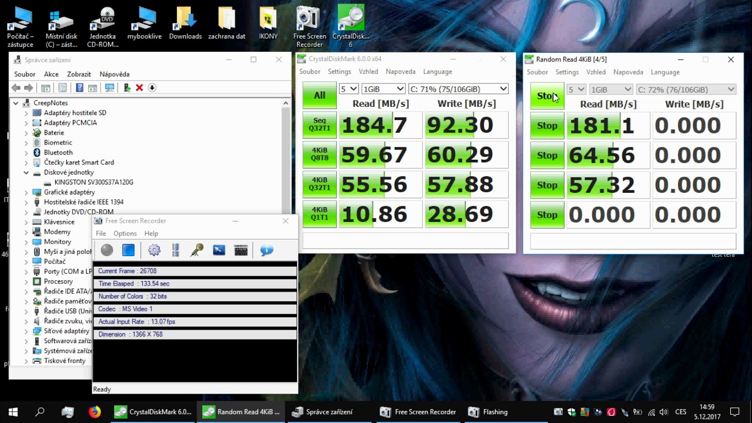Click the 4KiB Q1T1 test button
The height and width of the screenshot is (423, 752).
click(320, 214)
